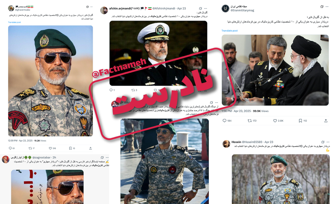Reply to the @Iranmilitarymag post with 184 replies
This screenshot has width=334, height=204.
[224, 120]
